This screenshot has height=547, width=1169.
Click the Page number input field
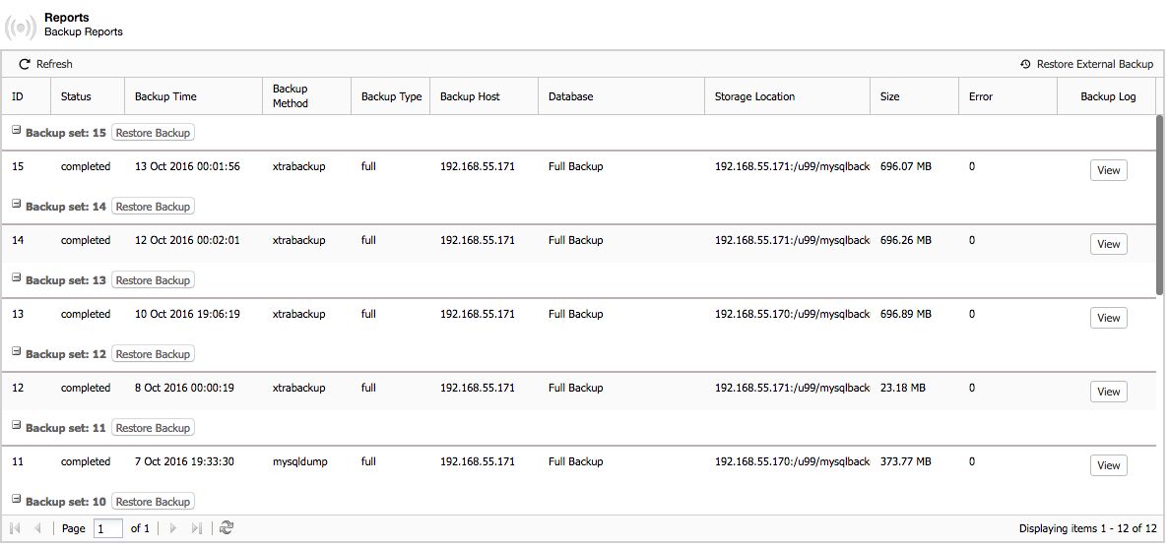coord(108,529)
